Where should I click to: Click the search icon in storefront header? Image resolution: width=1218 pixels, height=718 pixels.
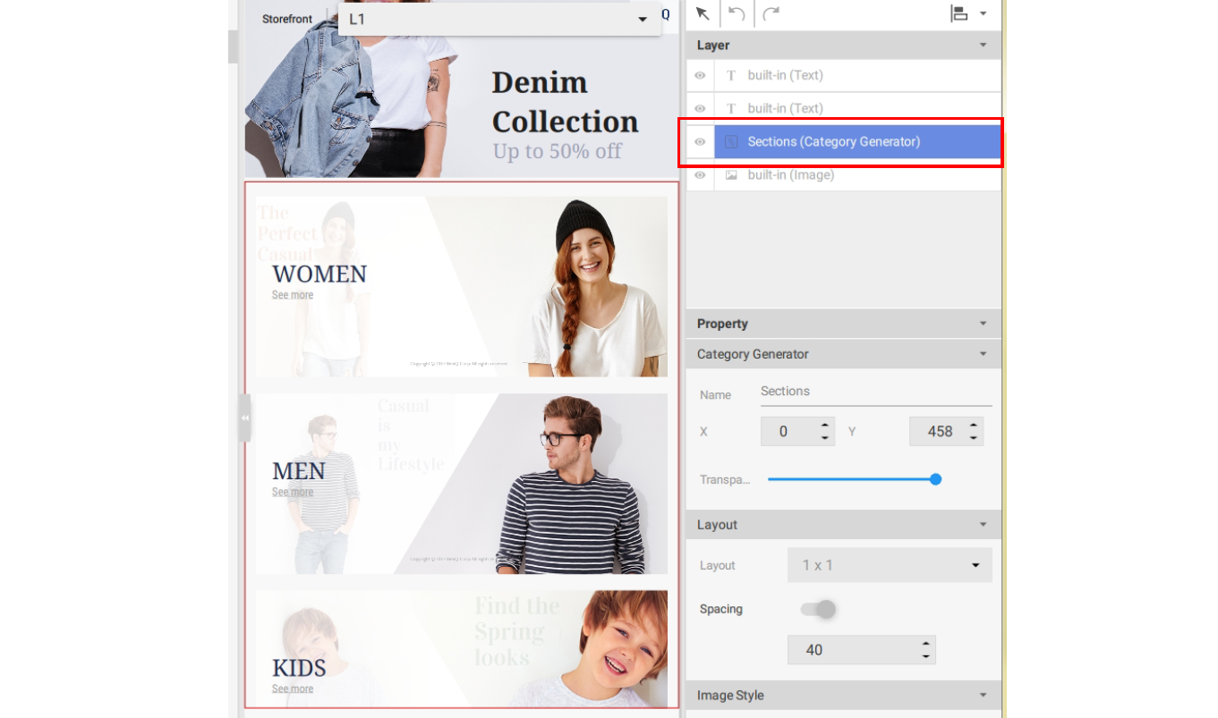point(666,14)
